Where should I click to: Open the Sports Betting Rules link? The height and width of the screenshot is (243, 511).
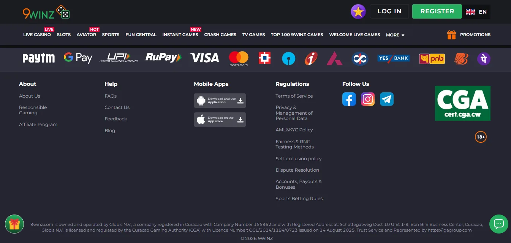[x=299, y=199]
